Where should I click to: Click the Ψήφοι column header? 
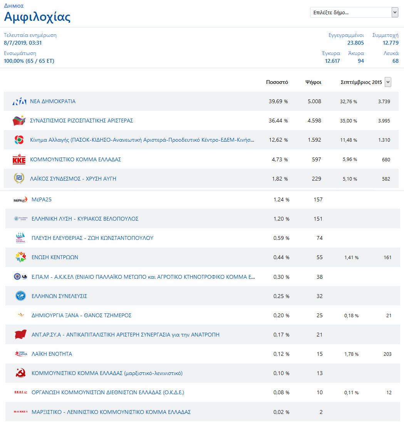pos(313,82)
